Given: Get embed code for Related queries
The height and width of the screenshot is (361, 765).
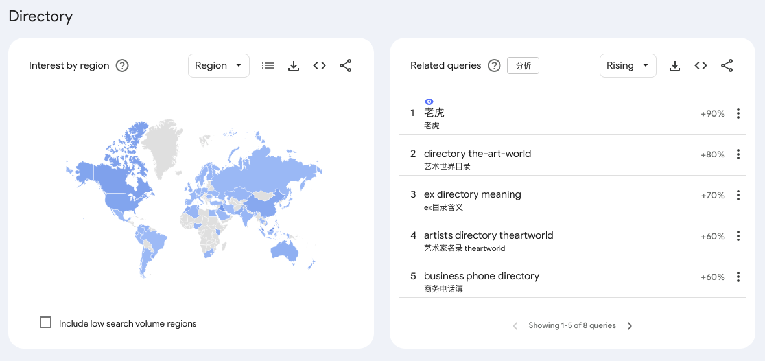Looking at the screenshot, I should 701,65.
